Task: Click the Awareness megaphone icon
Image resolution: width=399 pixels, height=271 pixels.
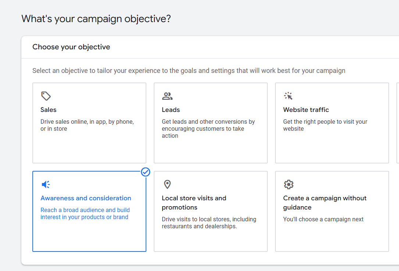Action: tap(46, 184)
